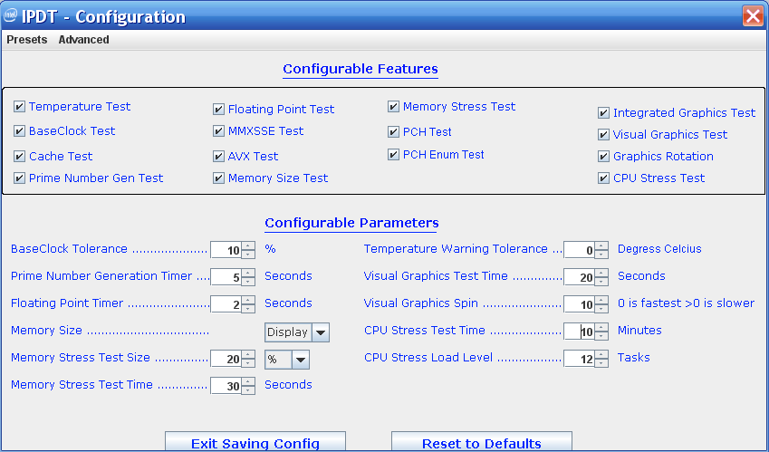Viewport: 769px width, 452px height.
Task: Uncheck Graphics Rotation option
Action: click(x=604, y=157)
